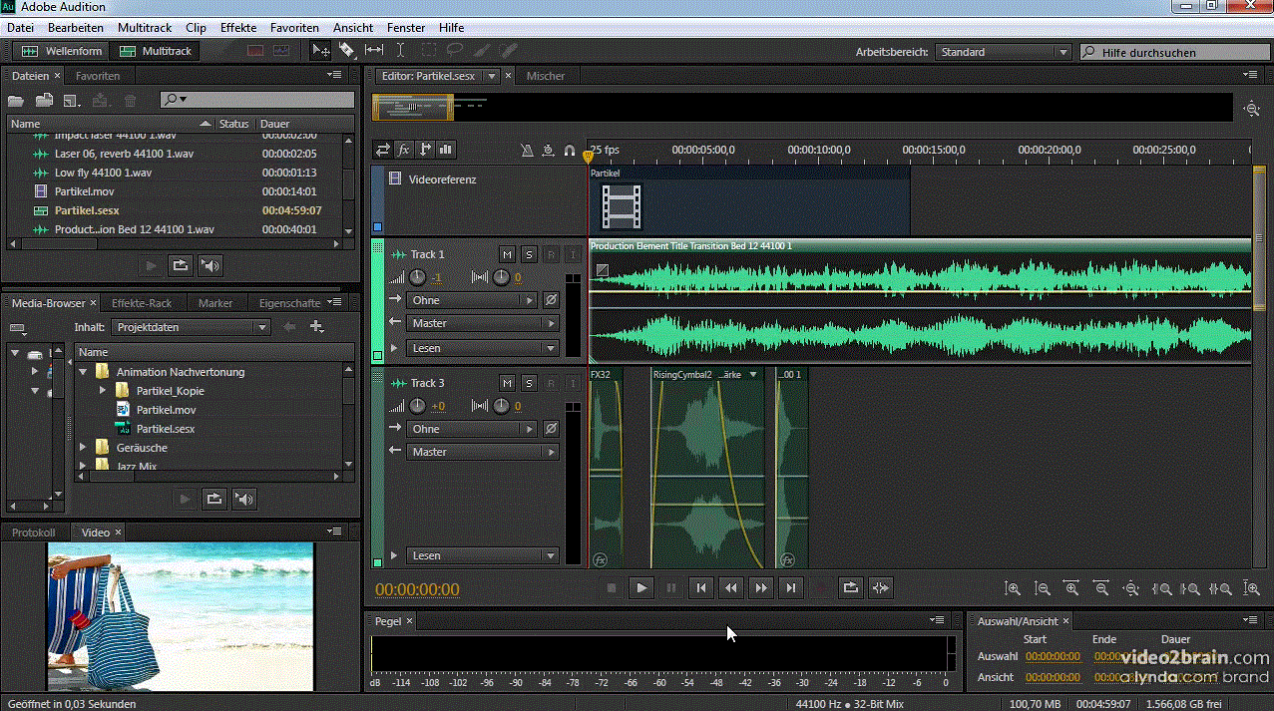Show EQ section in editor
Screen dimensions: 1274x711
pyautogui.click(x=446, y=150)
